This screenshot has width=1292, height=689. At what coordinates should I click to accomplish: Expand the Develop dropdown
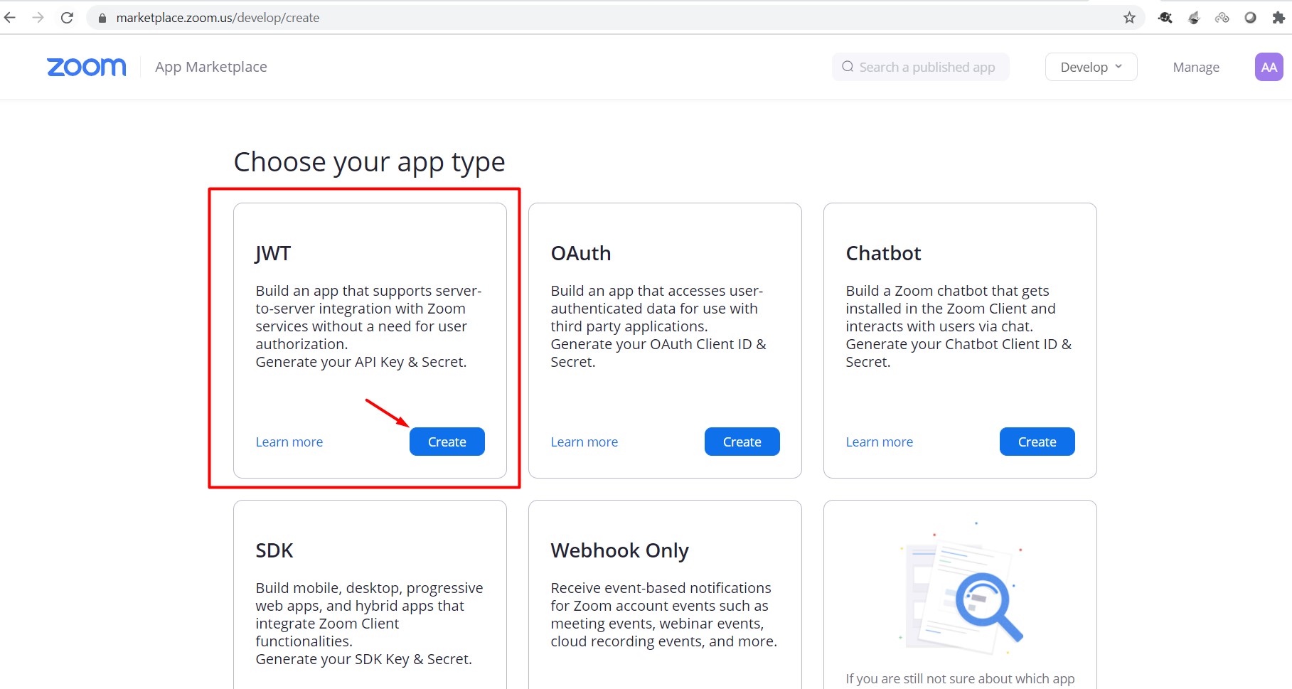1091,67
